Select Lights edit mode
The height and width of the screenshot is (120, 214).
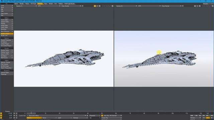pyautogui.click(x=65, y=118)
